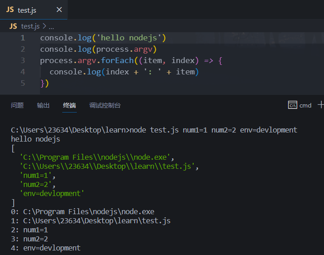Click green 'num2=2' array entry
This screenshot has width=324, height=255.
35,185
